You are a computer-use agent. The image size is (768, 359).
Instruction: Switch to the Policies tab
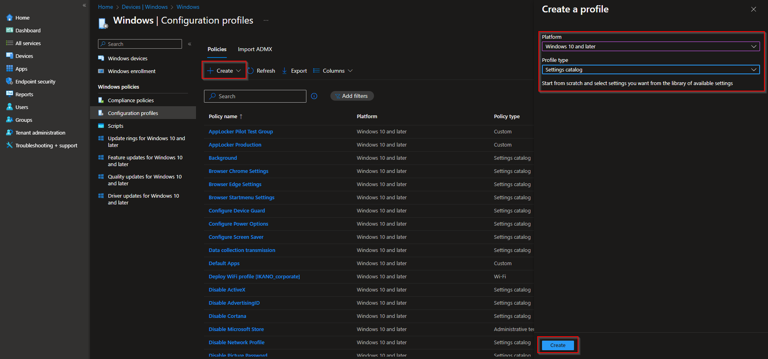(x=217, y=49)
